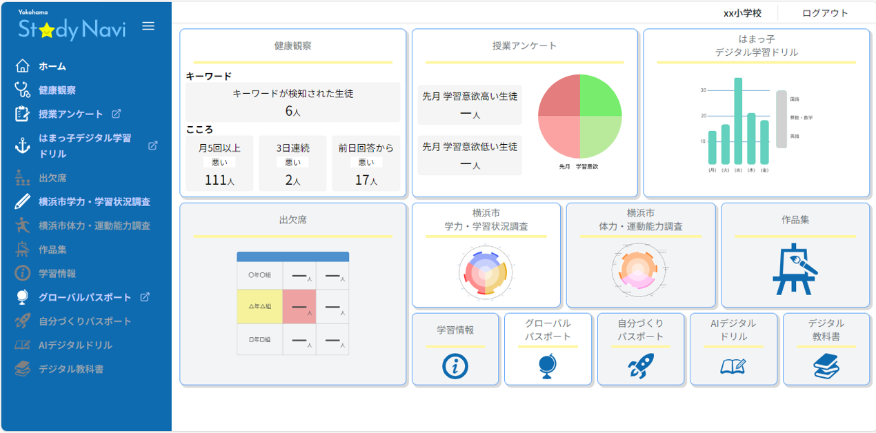Open the stacked books icon in デジタル教科書 tile
The width and height of the screenshot is (876, 433).
click(x=826, y=366)
